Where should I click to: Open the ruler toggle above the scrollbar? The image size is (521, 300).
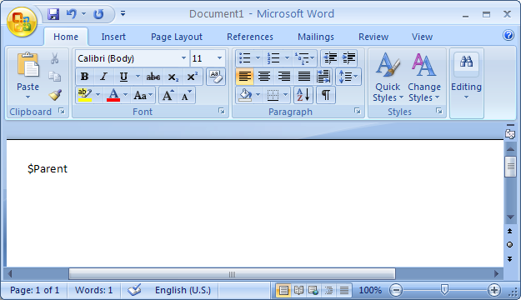tap(510, 134)
